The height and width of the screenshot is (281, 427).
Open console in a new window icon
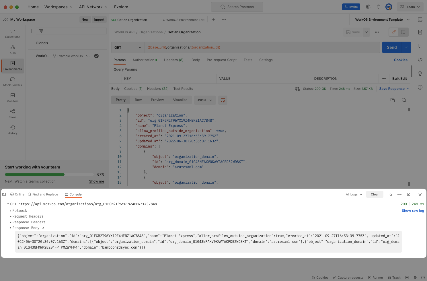pyautogui.click(x=409, y=194)
